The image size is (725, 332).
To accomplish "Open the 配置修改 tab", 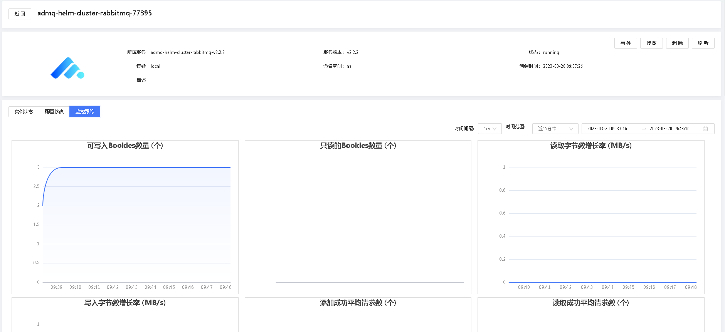I will 54,112.
